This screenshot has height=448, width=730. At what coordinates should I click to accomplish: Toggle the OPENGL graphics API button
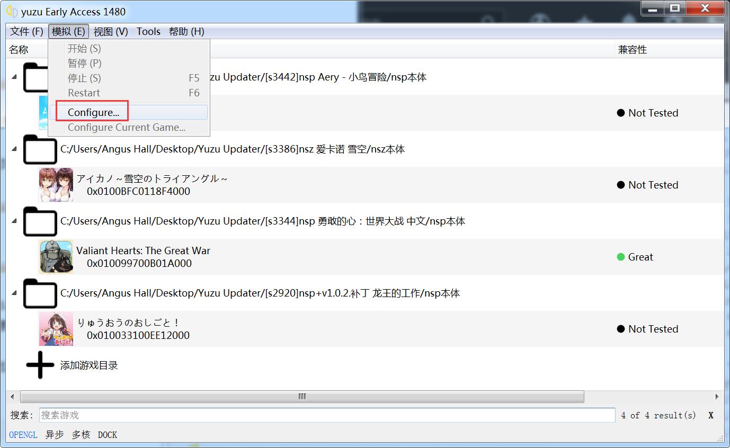pyautogui.click(x=23, y=435)
